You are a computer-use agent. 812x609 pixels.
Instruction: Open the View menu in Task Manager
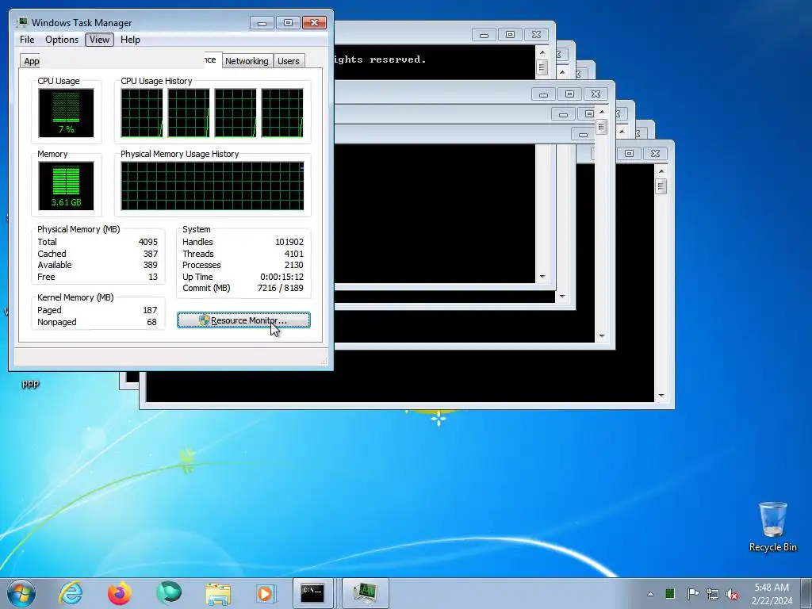pyautogui.click(x=99, y=40)
